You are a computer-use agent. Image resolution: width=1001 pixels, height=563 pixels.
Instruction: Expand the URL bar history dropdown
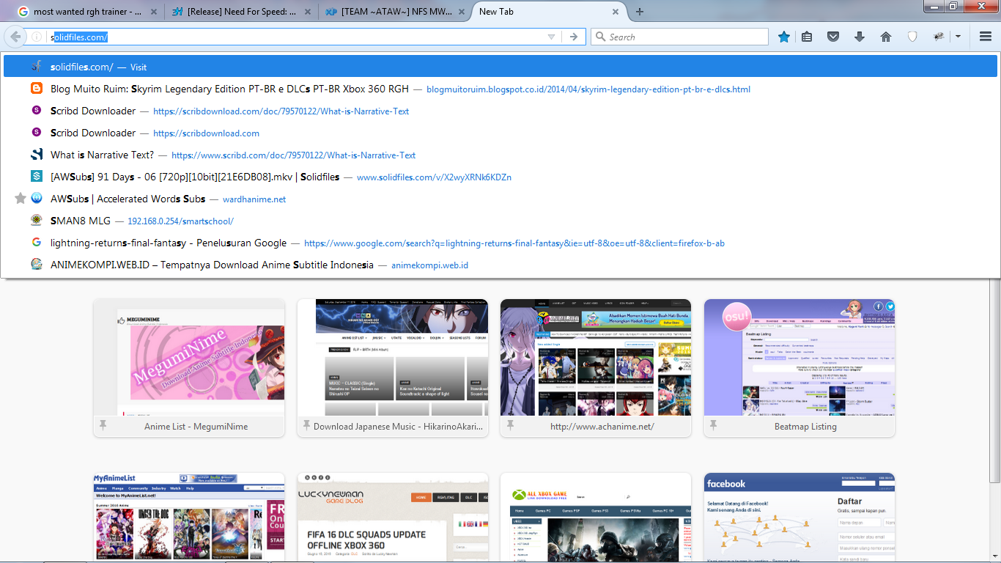click(x=551, y=37)
